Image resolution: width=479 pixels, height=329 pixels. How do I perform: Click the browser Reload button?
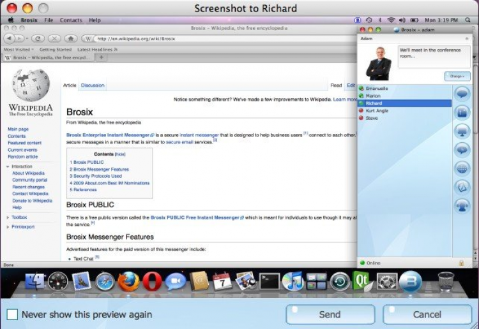pos(38,38)
